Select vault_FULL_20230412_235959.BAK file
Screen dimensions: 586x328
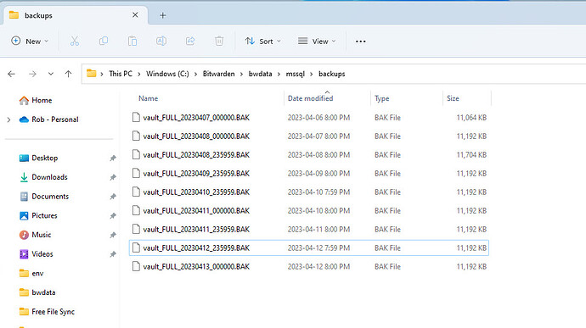pyautogui.click(x=309, y=247)
